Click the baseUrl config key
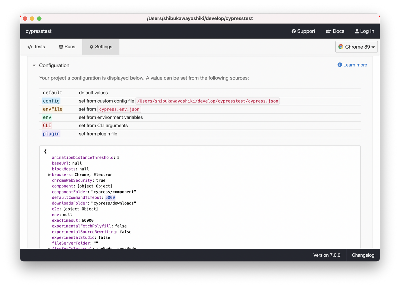 point(60,163)
